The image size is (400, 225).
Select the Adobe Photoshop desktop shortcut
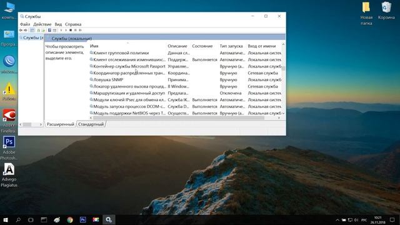click(x=9, y=148)
